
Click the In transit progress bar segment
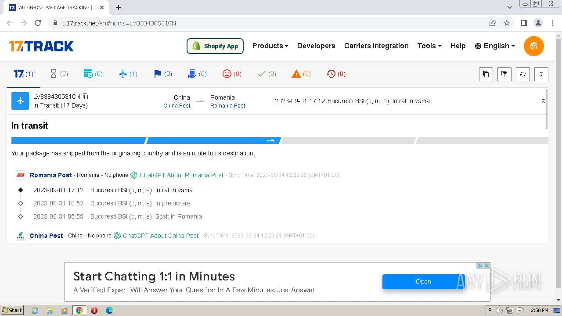213,140
